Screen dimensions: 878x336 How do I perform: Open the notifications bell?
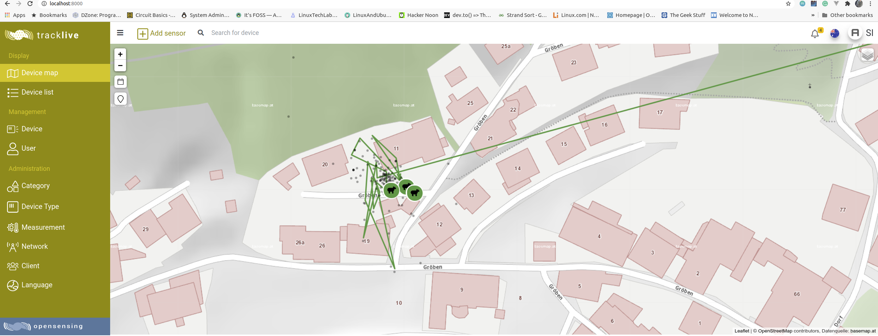tap(815, 34)
